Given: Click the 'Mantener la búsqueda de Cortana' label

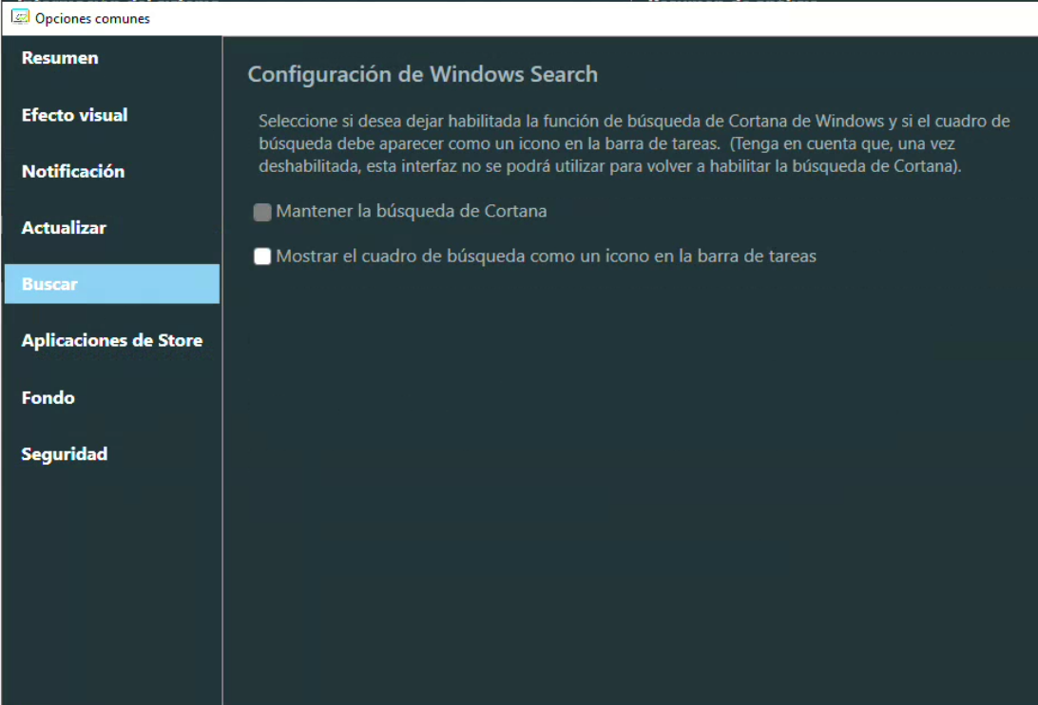Looking at the screenshot, I should click(411, 212).
